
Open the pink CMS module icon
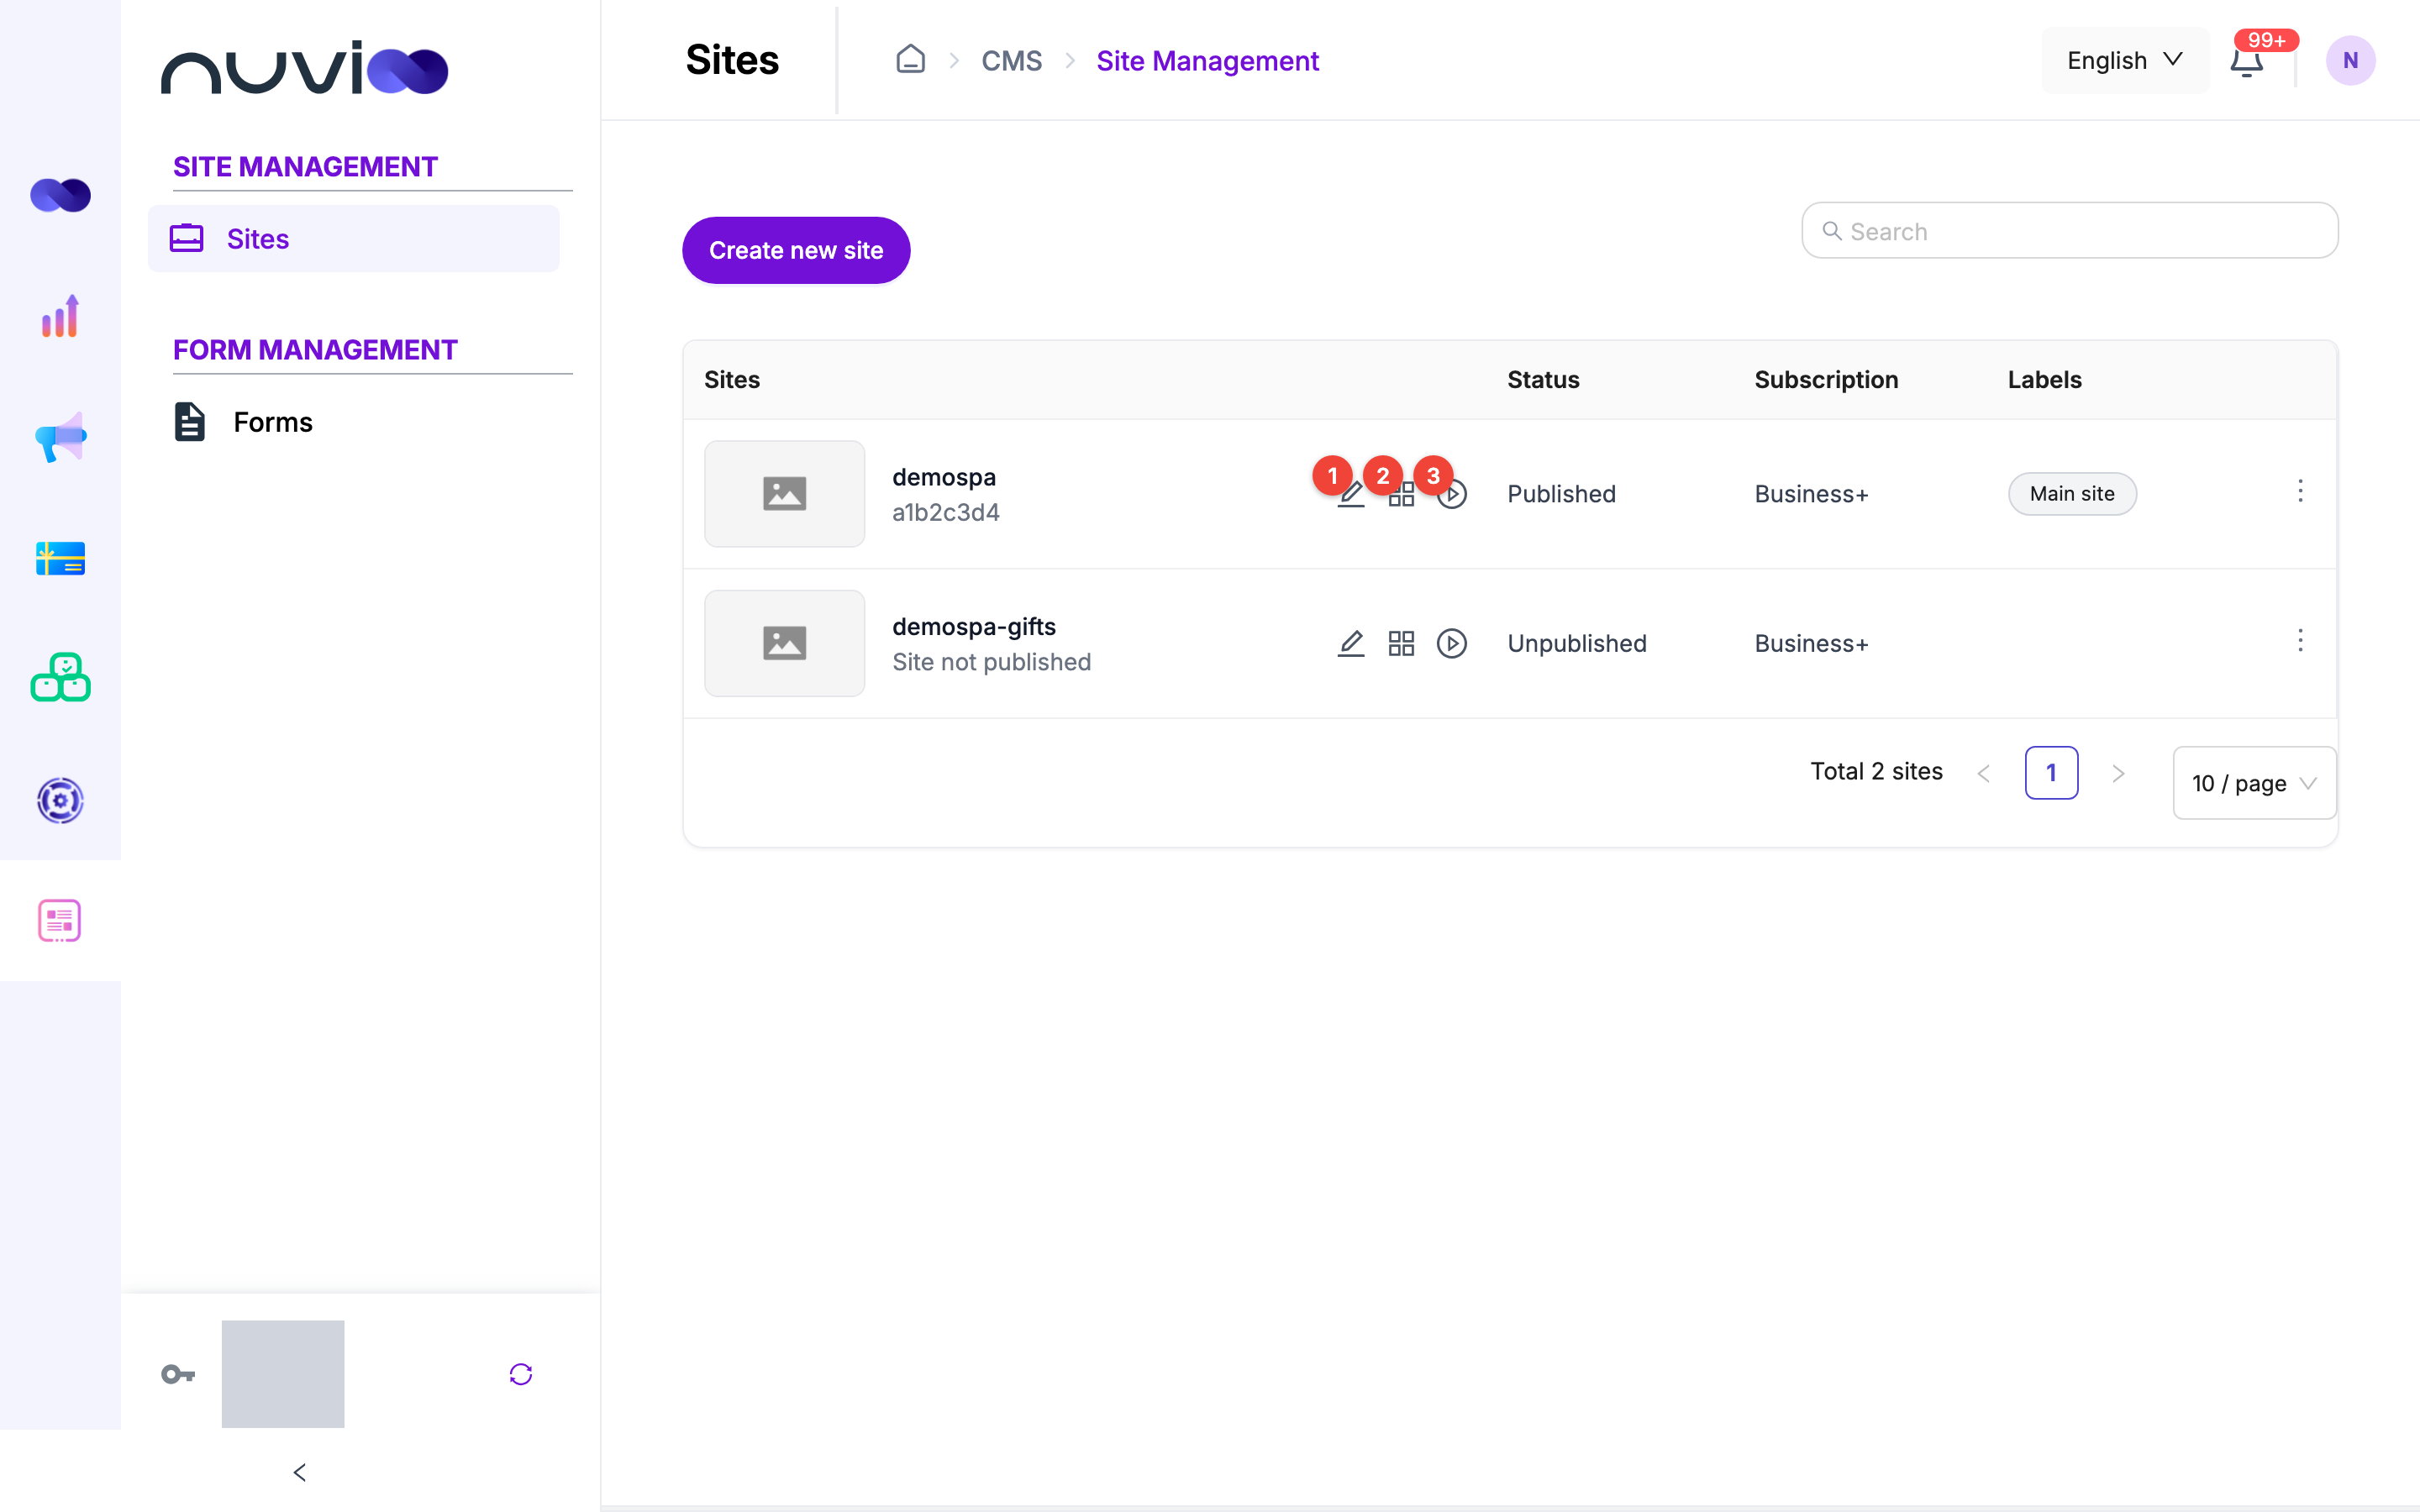(x=60, y=920)
